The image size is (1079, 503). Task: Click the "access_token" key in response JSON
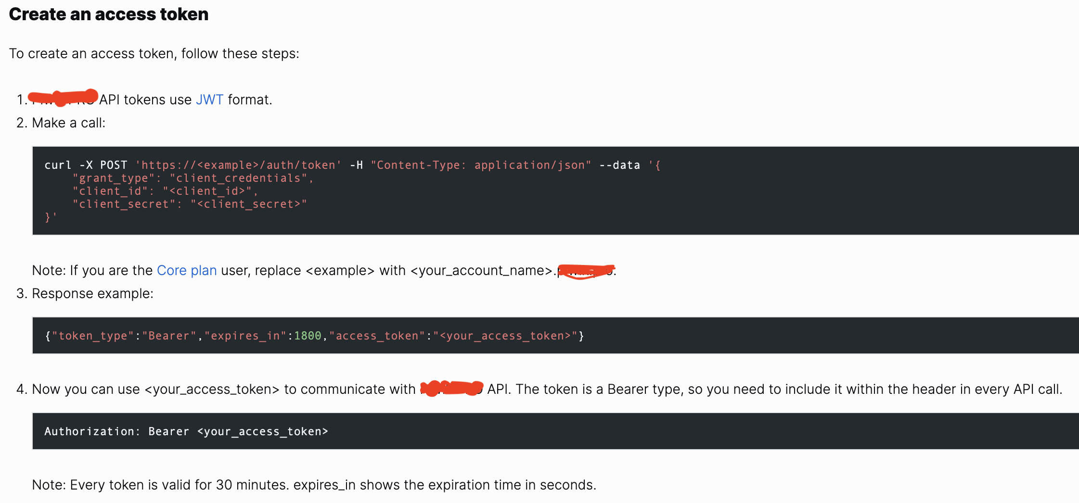(377, 336)
